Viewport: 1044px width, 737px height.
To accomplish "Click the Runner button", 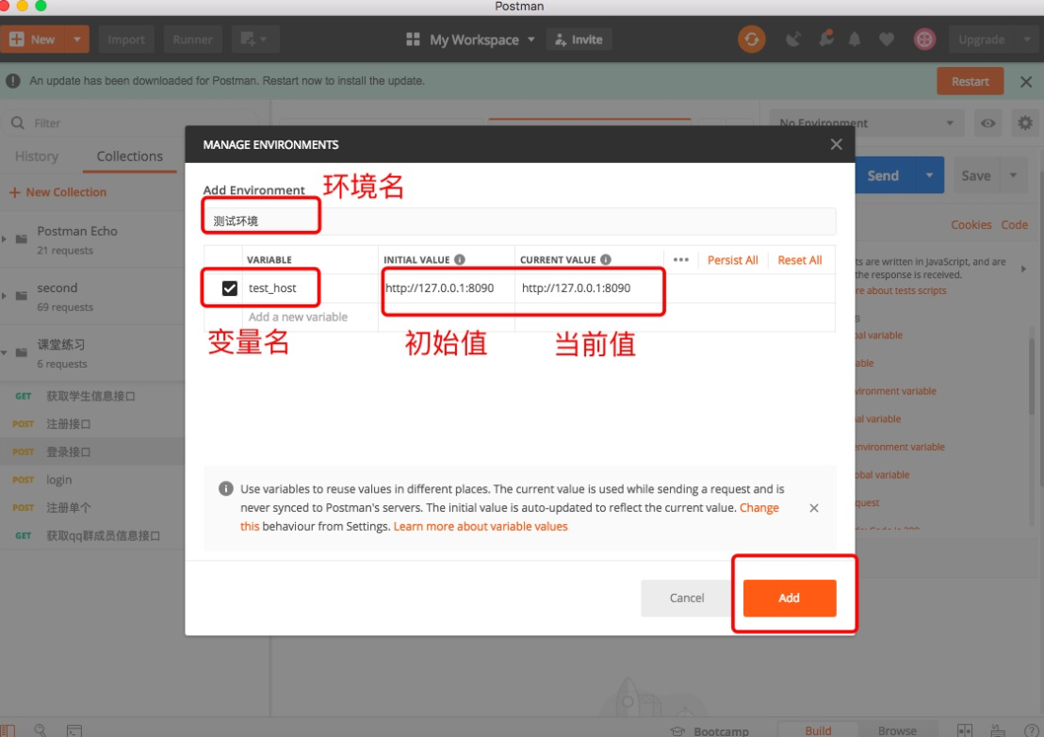I will (192, 40).
